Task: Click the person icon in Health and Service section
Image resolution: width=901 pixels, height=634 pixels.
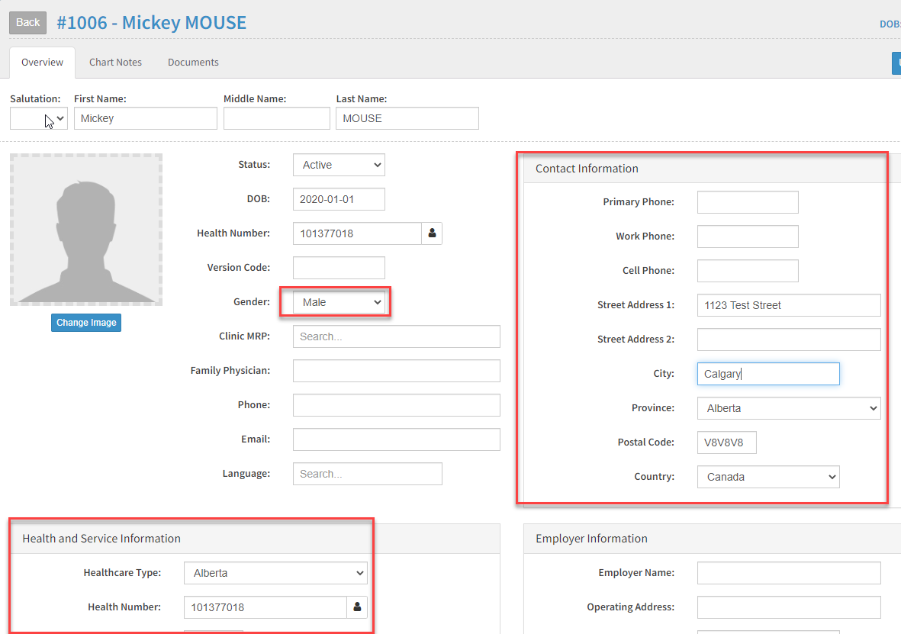Action: [x=357, y=607]
